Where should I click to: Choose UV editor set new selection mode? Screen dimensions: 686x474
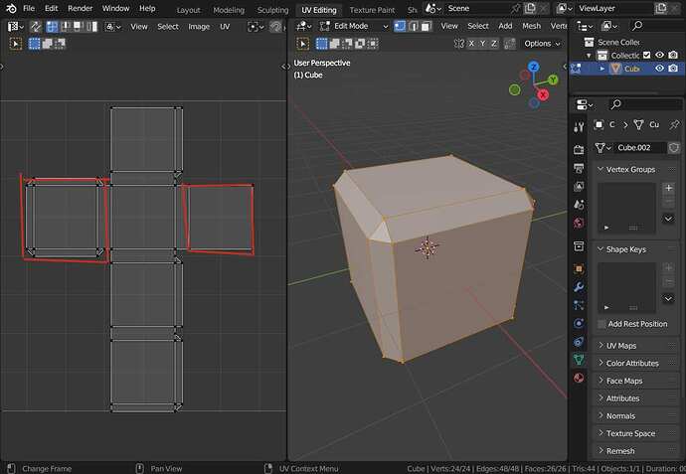pos(34,44)
